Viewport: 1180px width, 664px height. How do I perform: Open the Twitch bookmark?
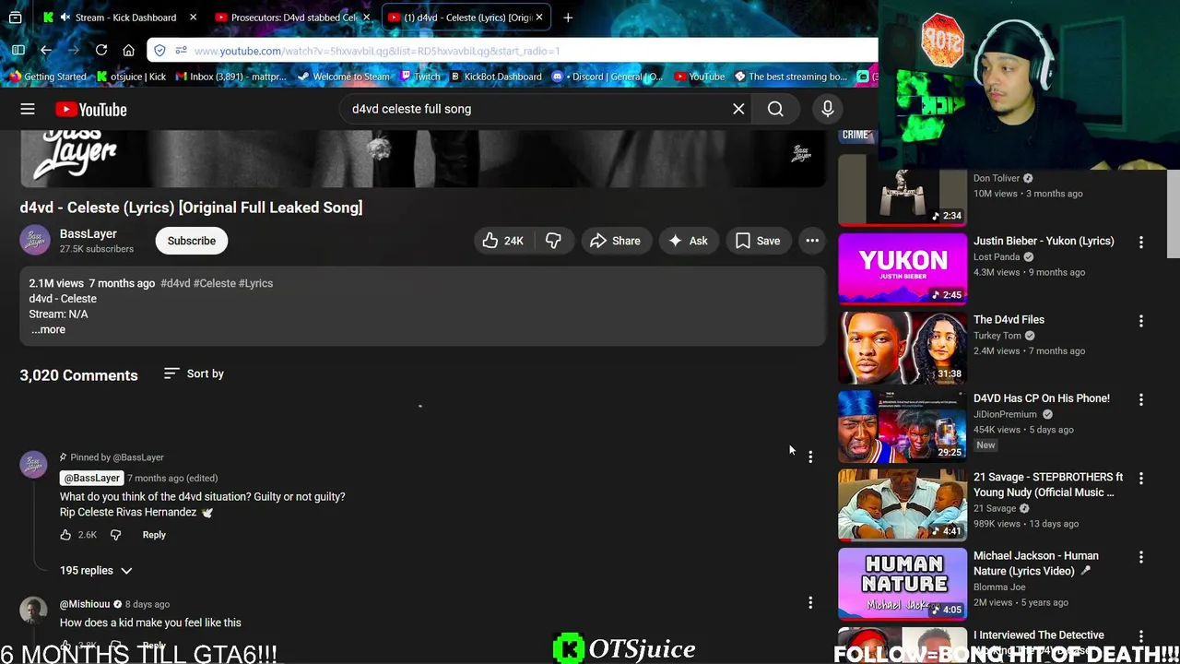tap(420, 77)
